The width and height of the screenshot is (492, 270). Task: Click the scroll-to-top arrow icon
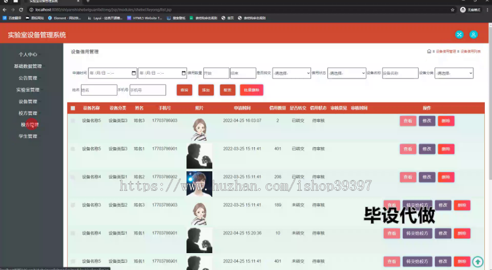(x=478, y=261)
